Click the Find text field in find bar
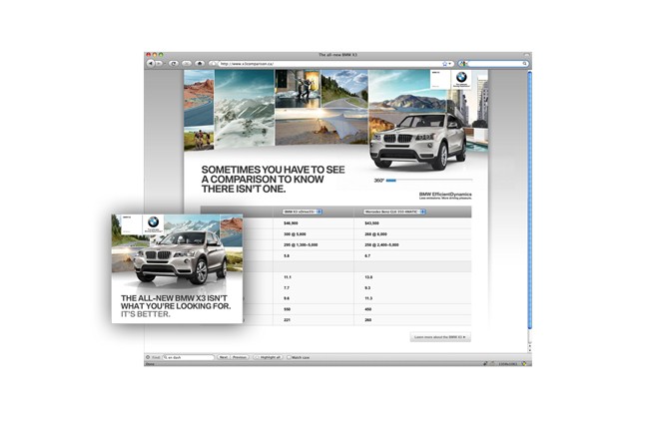 [189, 357]
